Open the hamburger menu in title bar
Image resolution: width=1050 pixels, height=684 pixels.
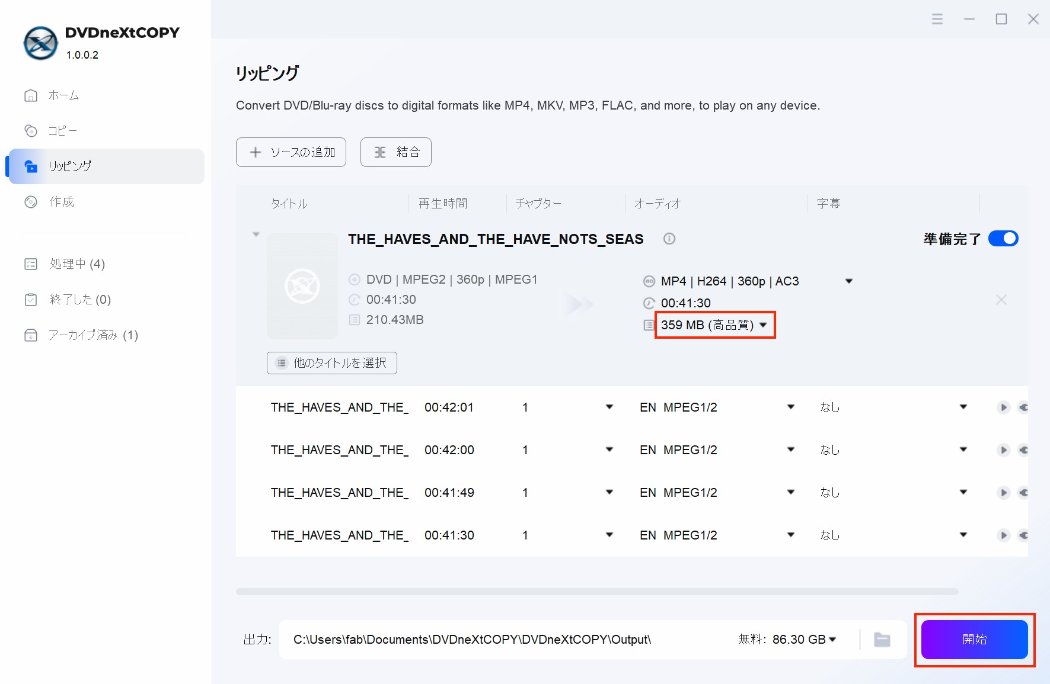937,19
